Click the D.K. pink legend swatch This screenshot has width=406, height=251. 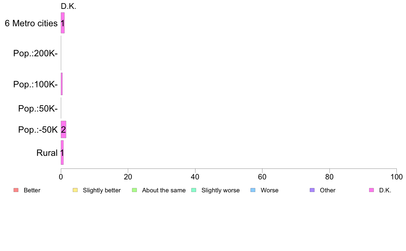tap(371, 190)
